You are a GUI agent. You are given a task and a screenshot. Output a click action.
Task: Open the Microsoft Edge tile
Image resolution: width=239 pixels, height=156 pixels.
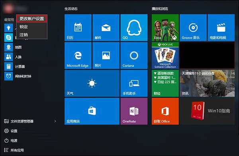pyautogui.click(x=78, y=56)
